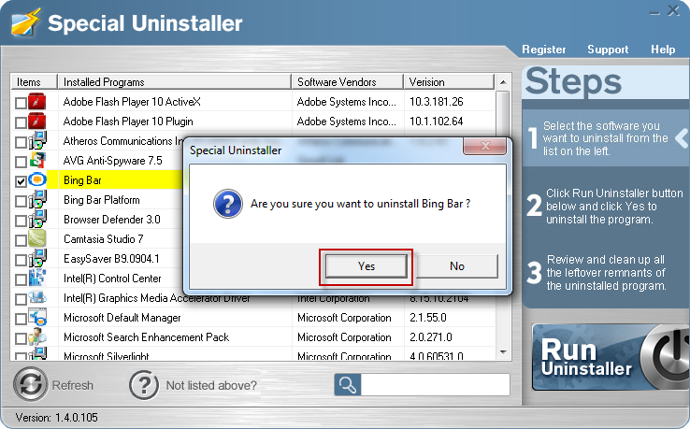Click the Adobe Flash Player 10 ActiveX icon
Image resolution: width=690 pixels, height=429 pixels.
tap(37, 102)
